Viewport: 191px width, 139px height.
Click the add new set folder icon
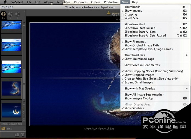point(17,134)
